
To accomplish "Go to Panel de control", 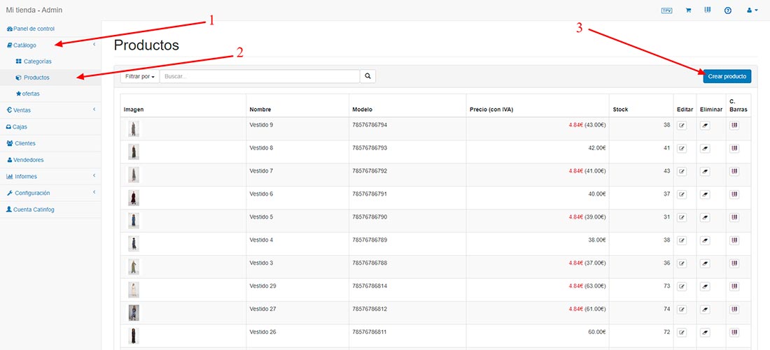I will [x=30, y=29].
